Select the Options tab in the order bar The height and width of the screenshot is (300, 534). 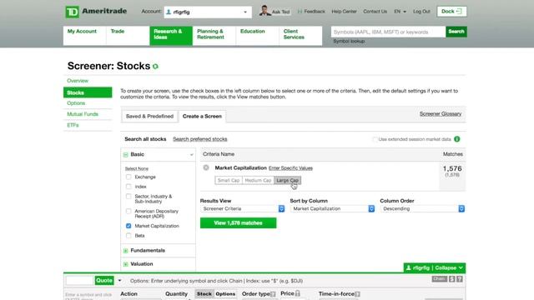tap(225, 294)
